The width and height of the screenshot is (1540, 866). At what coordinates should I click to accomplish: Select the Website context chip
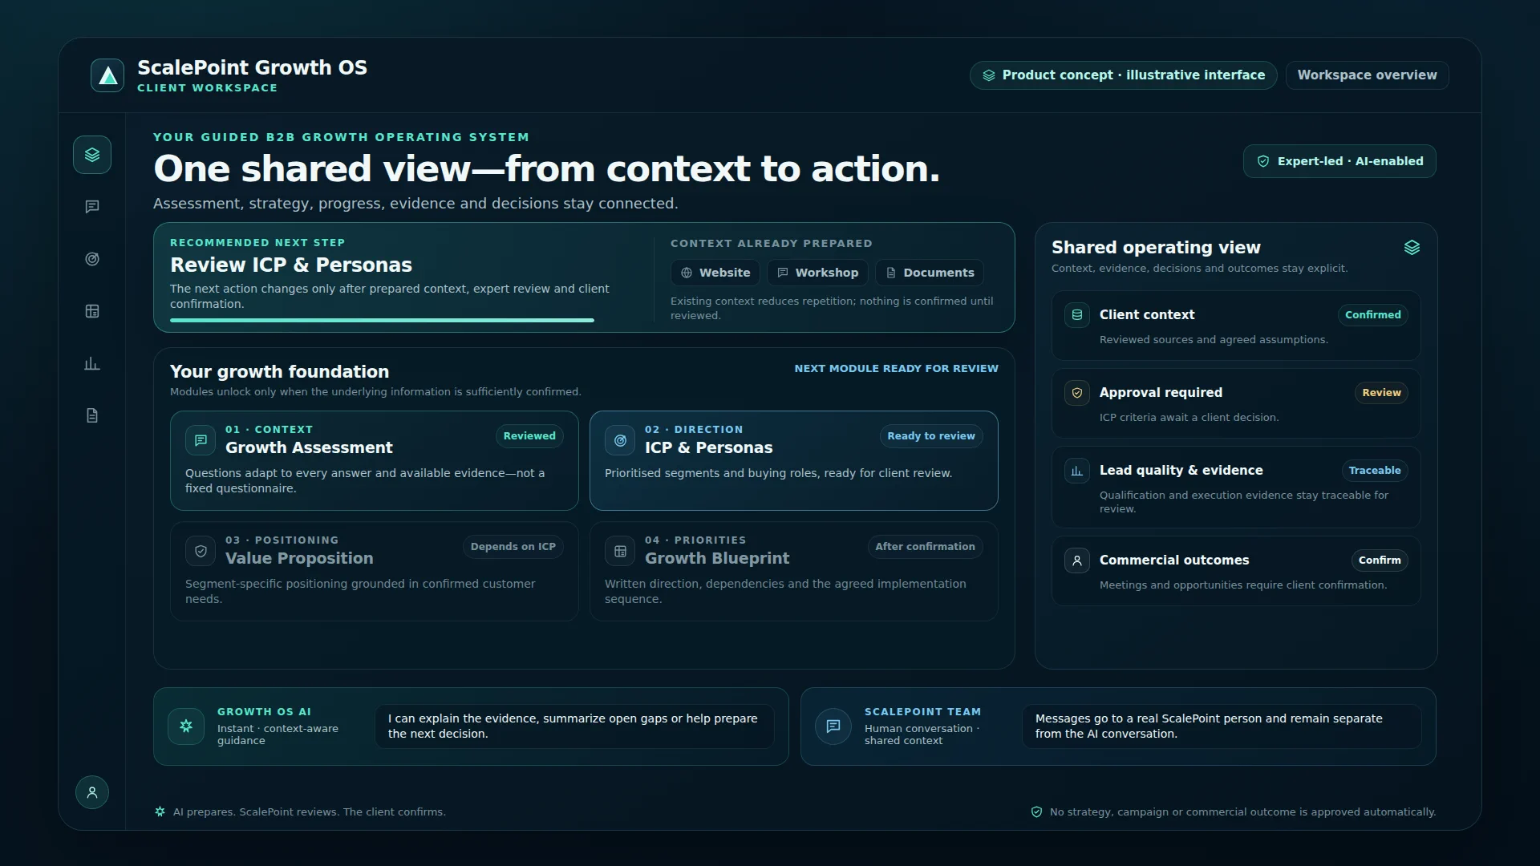coord(715,273)
